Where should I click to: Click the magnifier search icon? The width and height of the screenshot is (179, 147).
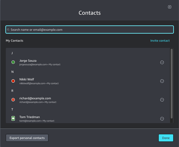pyautogui.click(x=8, y=30)
